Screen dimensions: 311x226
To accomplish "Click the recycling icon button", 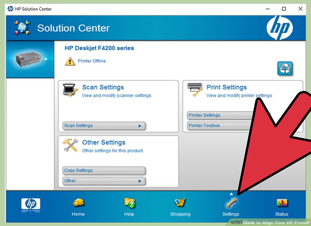I will (285, 69).
